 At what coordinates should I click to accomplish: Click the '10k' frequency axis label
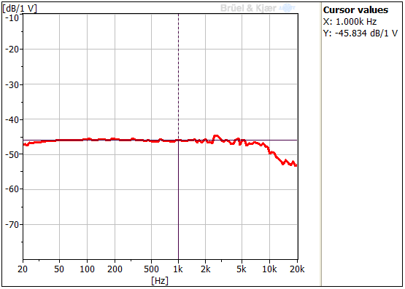(269, 269)
